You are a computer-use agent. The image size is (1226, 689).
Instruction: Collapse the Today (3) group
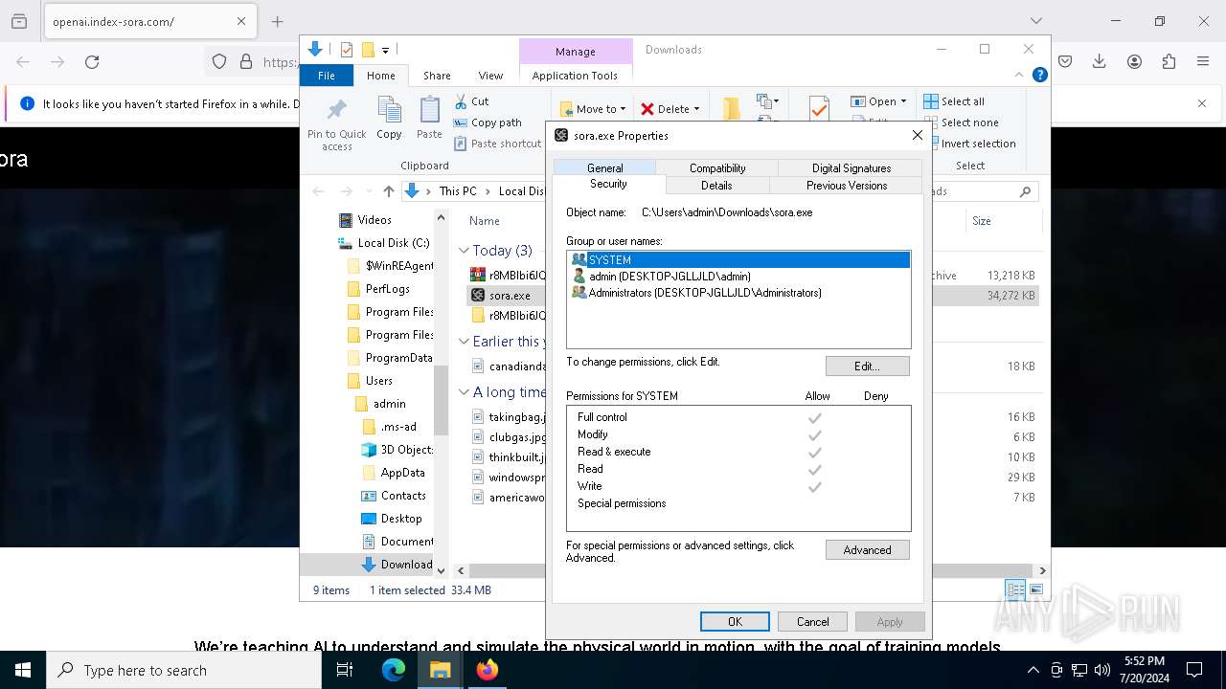464,251
